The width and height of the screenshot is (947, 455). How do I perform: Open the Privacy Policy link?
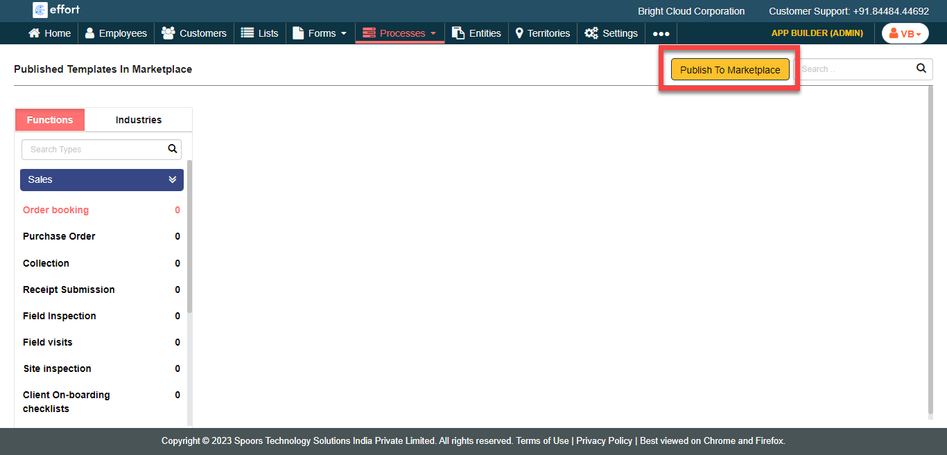(x=604, y=440)
